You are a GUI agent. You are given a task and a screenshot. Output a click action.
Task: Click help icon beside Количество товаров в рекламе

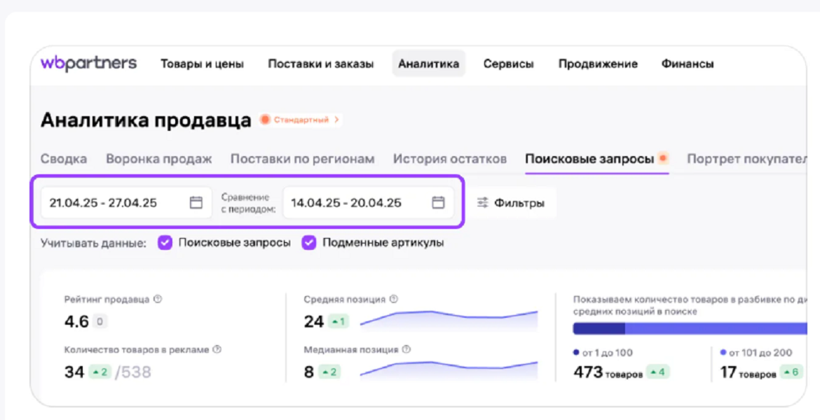(x=217, y=349)
